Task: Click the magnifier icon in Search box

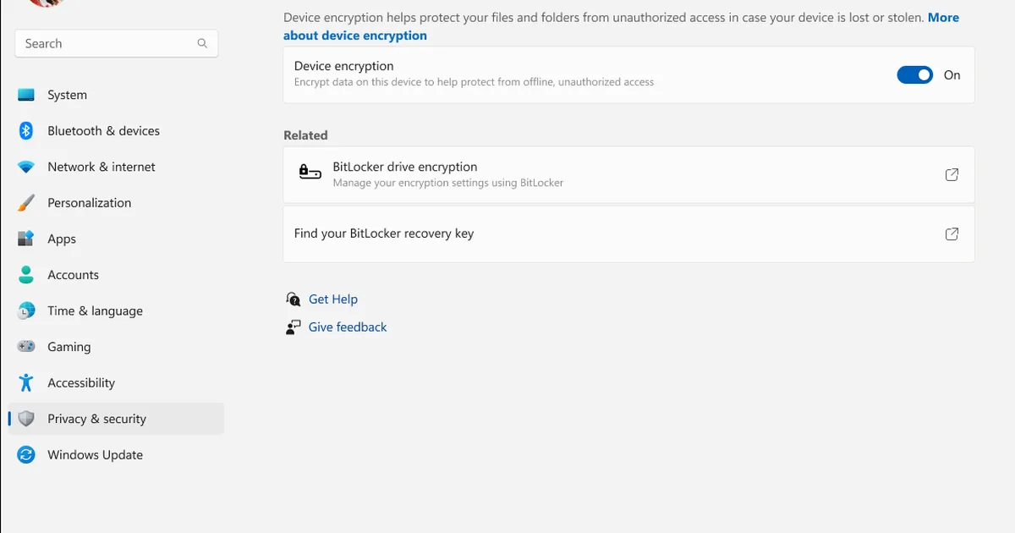Action: click(x=202, y=43)
